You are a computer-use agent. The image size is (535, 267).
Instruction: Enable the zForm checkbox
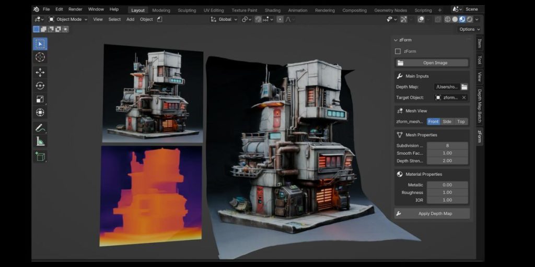pos(398,51)
